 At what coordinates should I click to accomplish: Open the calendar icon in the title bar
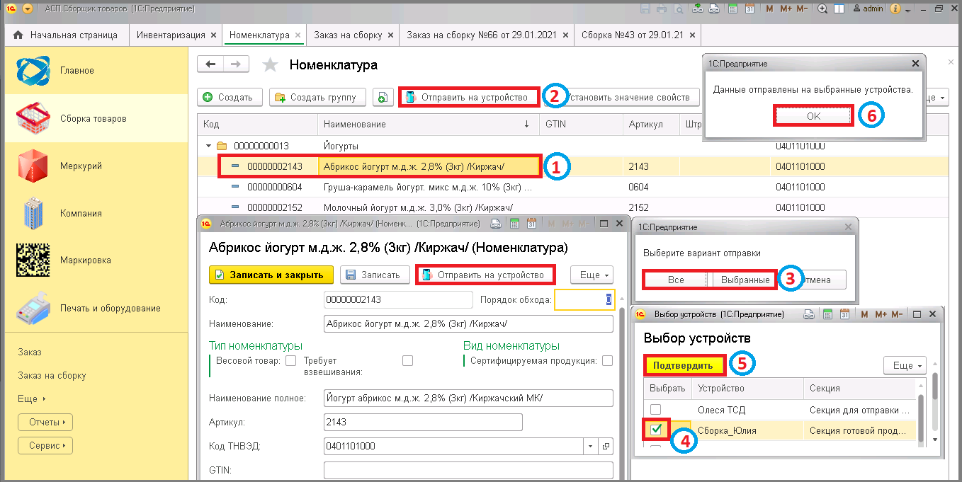click(750, 9)
